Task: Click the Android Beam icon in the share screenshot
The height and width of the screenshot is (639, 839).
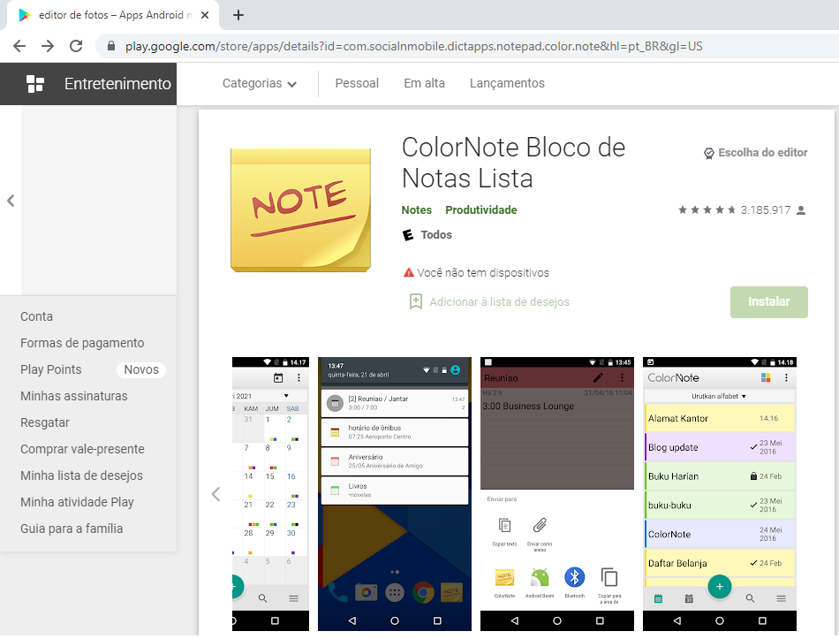Action: click(x=540, y=578)
